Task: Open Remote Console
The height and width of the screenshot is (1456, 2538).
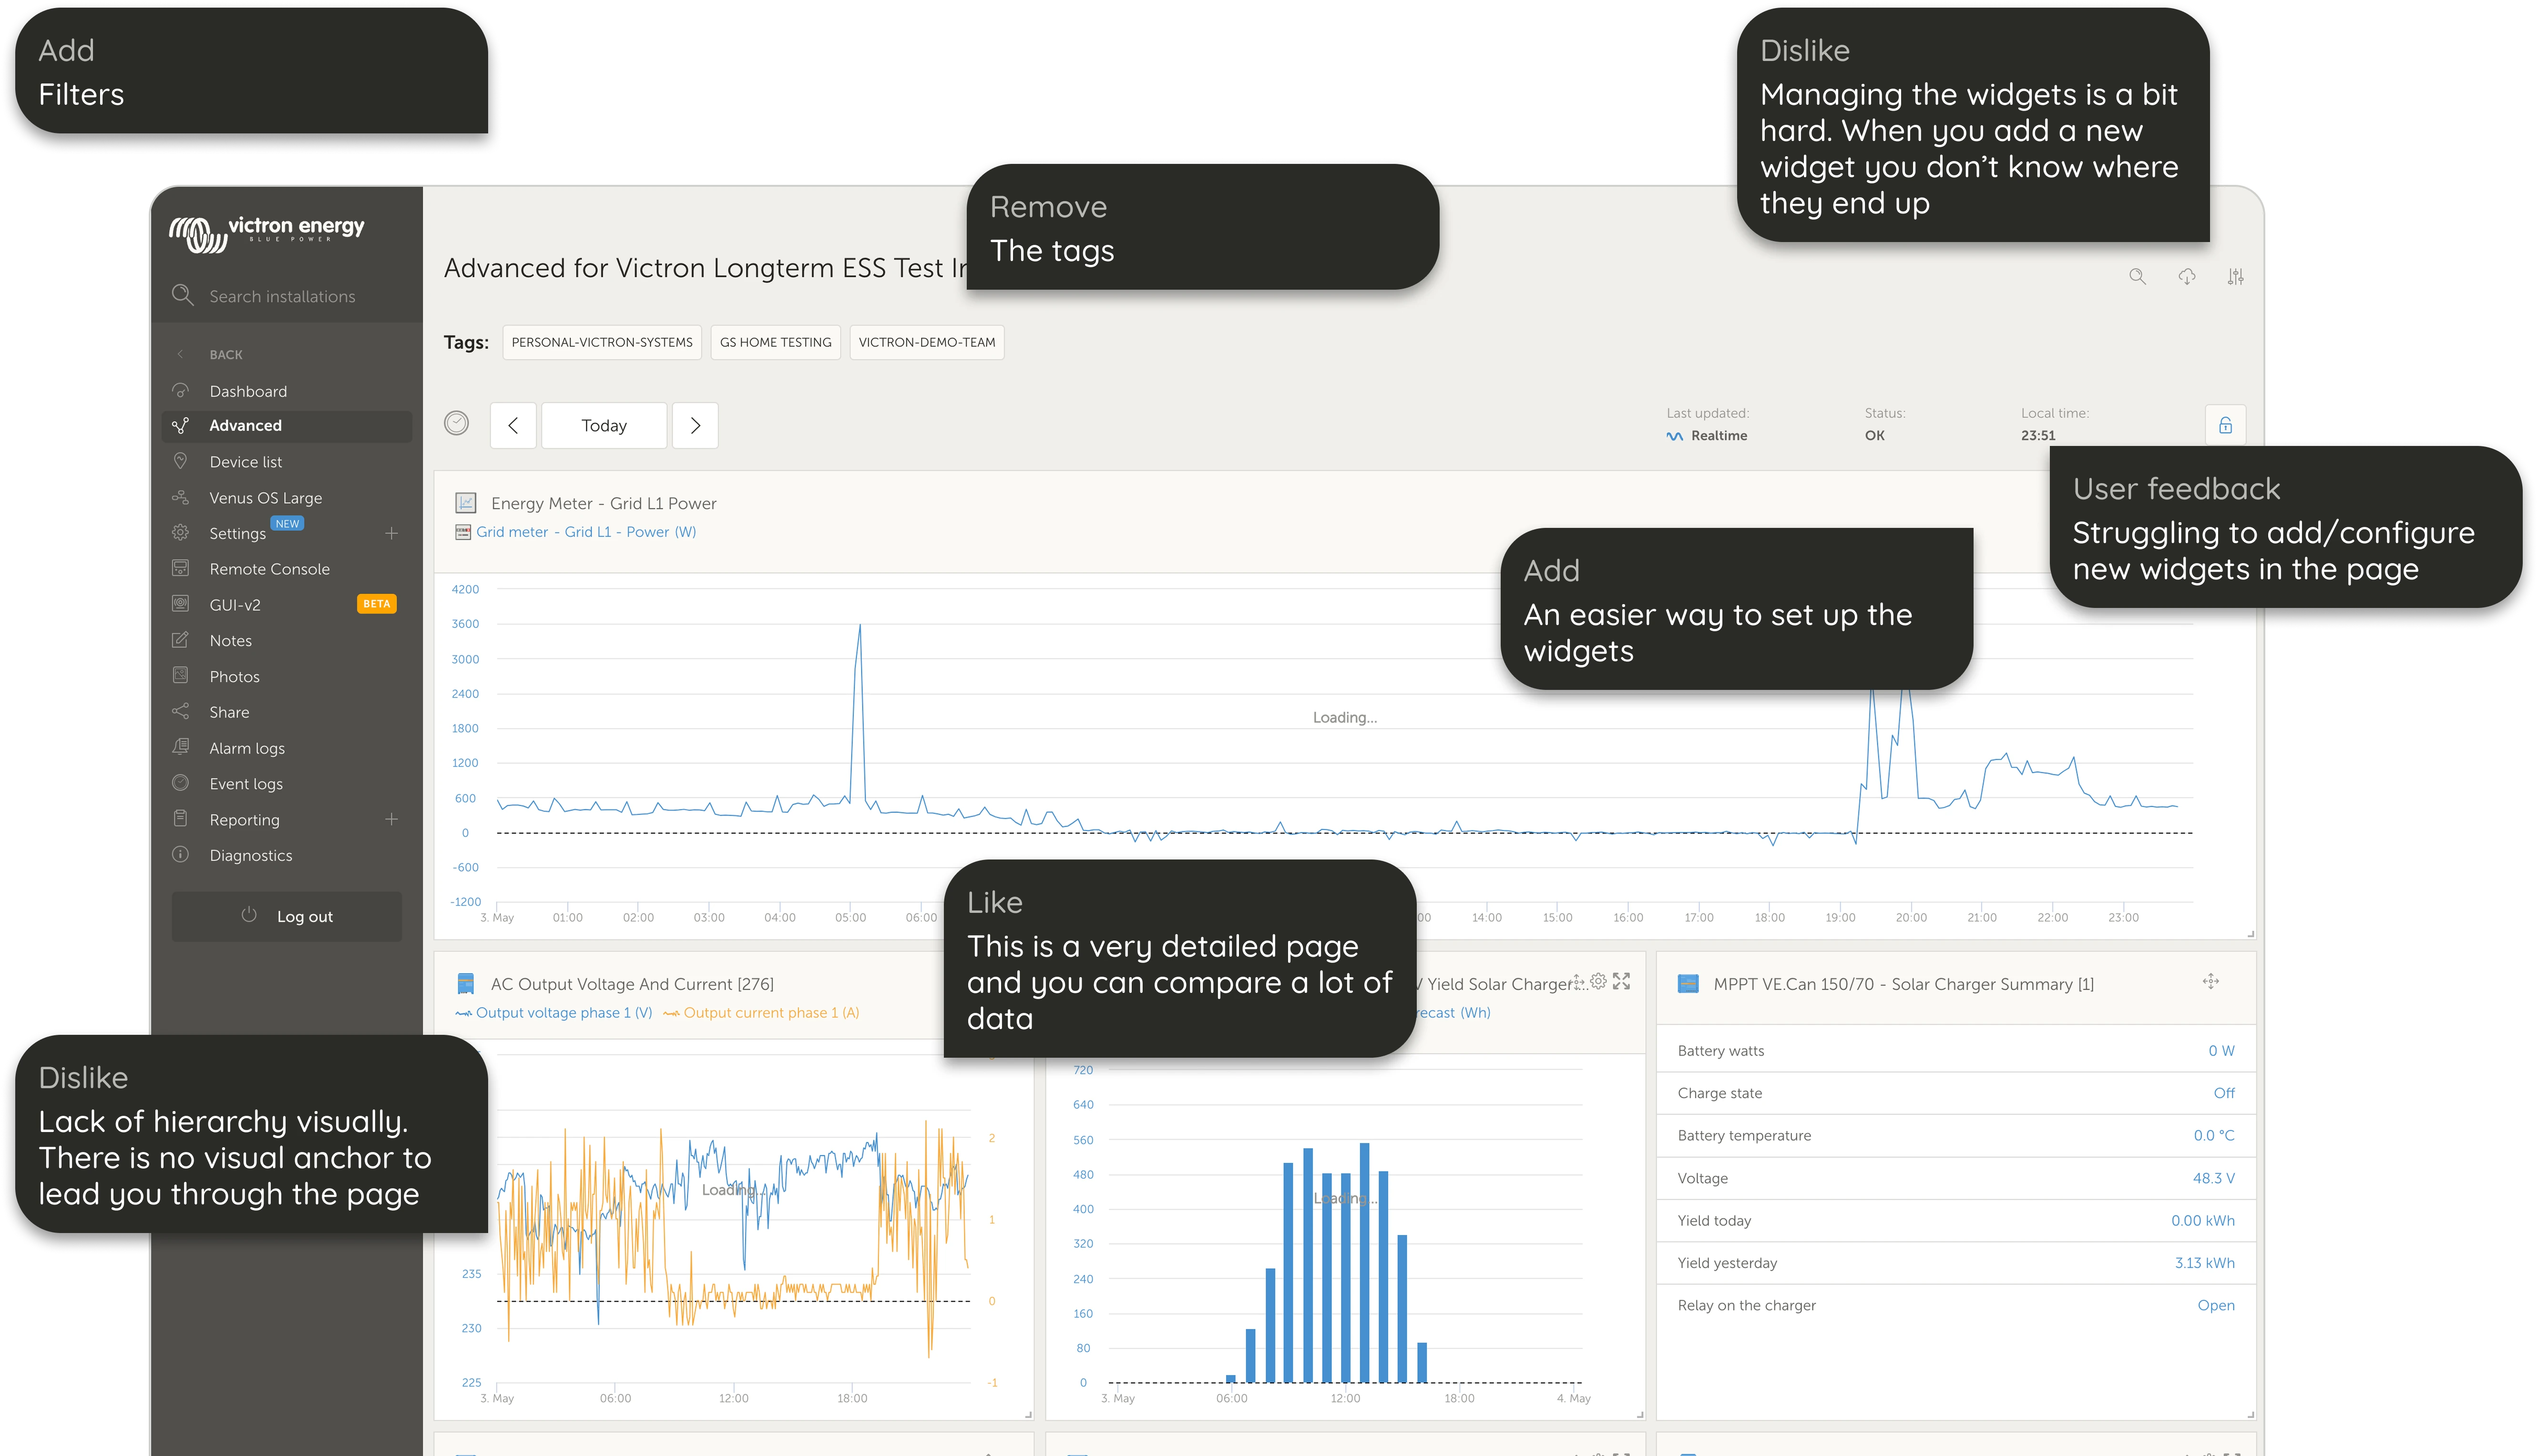Action: (269, 569)
